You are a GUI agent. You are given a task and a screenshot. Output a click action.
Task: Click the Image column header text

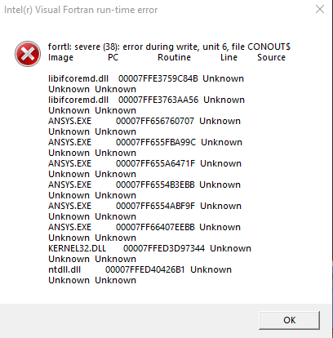tap(60, 57)
